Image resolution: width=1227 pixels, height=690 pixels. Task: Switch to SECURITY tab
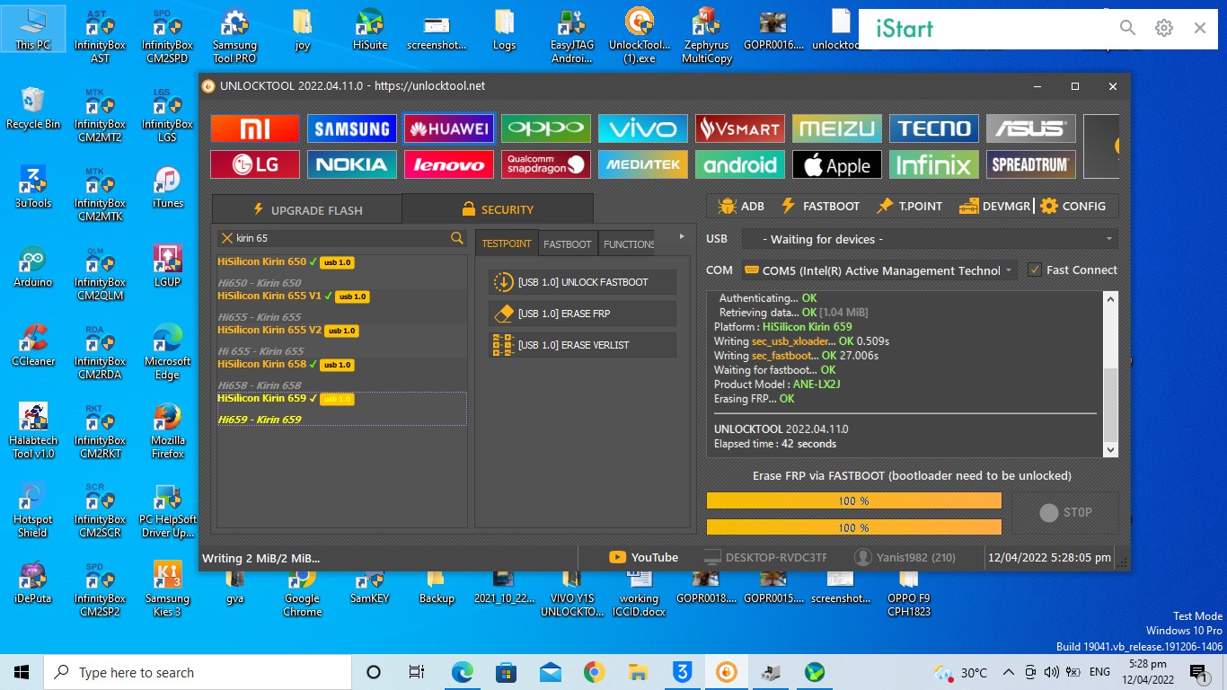point(498,209)
